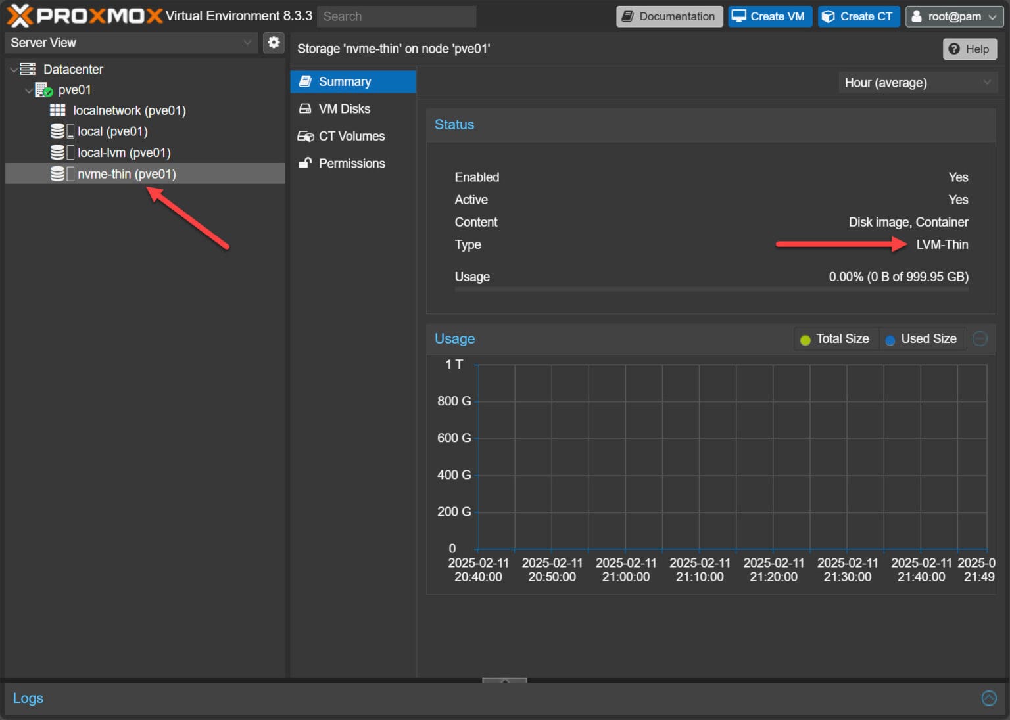
Task: Toggle the Used Size graph series
Action: (922, 338)
